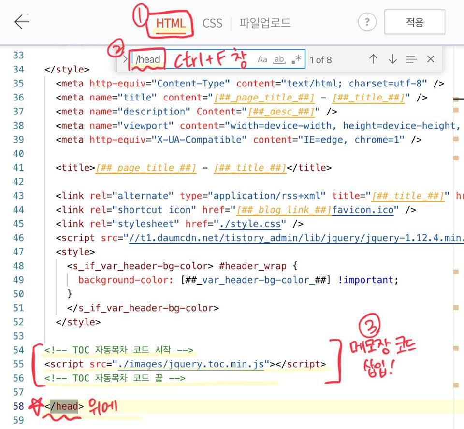Open the ./style.css link on line 45
The width and height of the screenshot is (464, 429).
[x=250, y=224]
